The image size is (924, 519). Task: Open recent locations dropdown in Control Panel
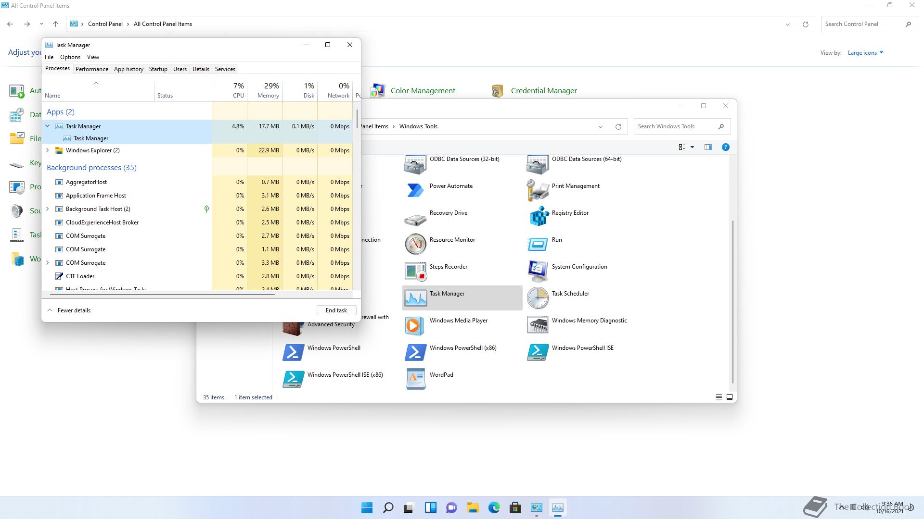(41, 24)
